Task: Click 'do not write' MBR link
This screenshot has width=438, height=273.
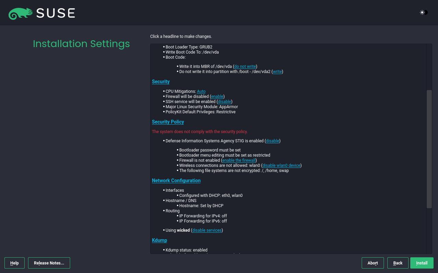Action: [245, 67]
